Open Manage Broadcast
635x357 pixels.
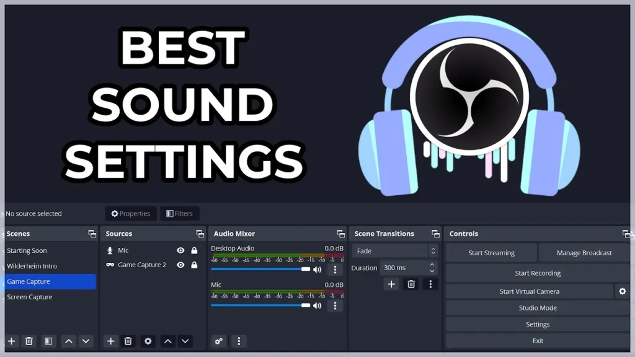584,253
